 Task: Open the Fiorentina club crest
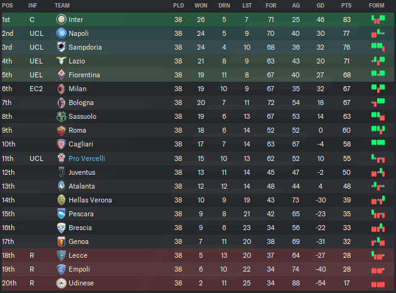point(61,75)
